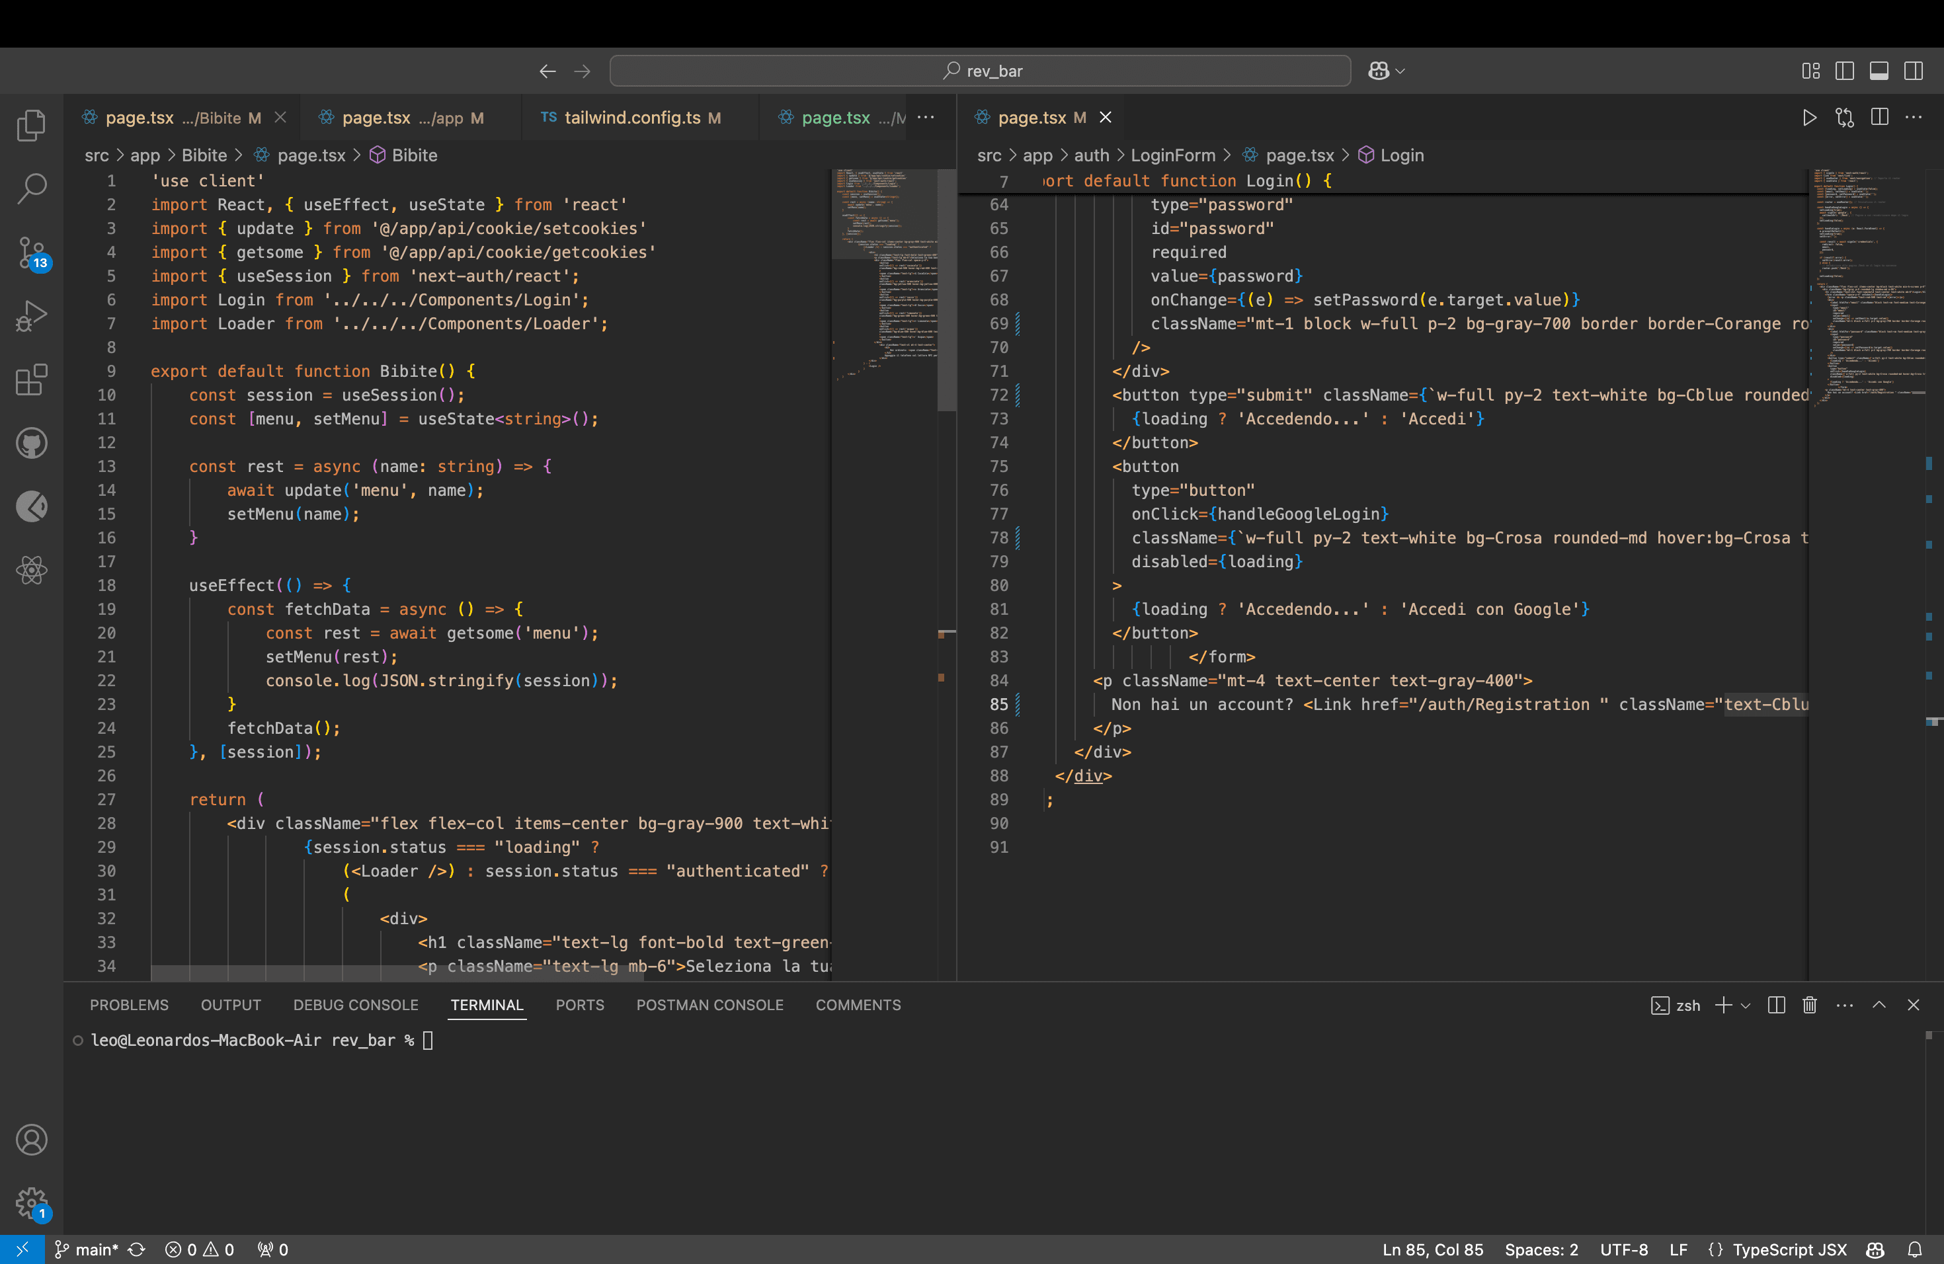
Task: Switch to the DEBUG CONSOLE tab
Action: click(355, 1005)
